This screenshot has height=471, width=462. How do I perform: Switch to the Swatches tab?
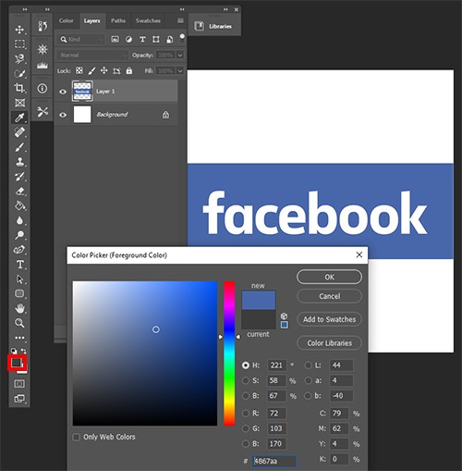coord(148,20)
